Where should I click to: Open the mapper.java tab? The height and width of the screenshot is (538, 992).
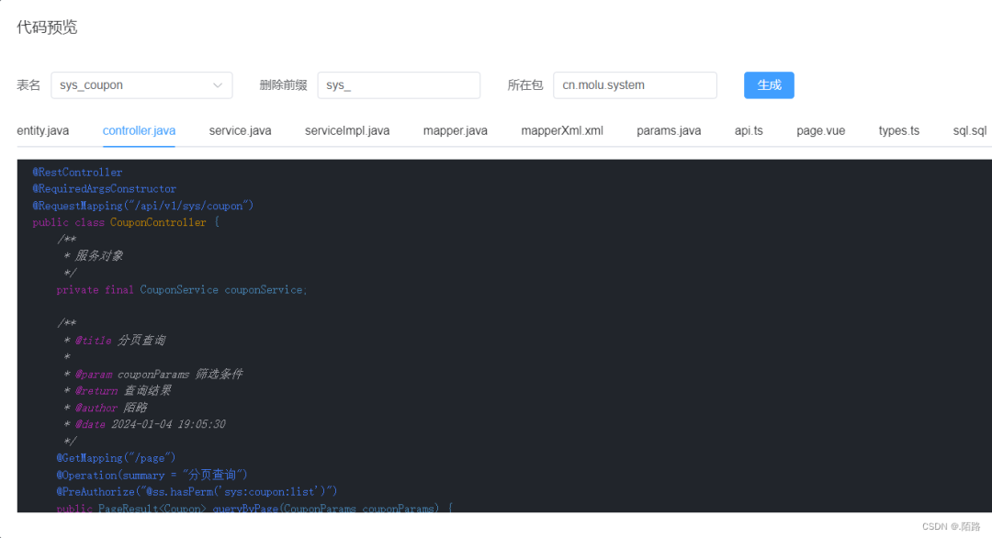point(456,131)
